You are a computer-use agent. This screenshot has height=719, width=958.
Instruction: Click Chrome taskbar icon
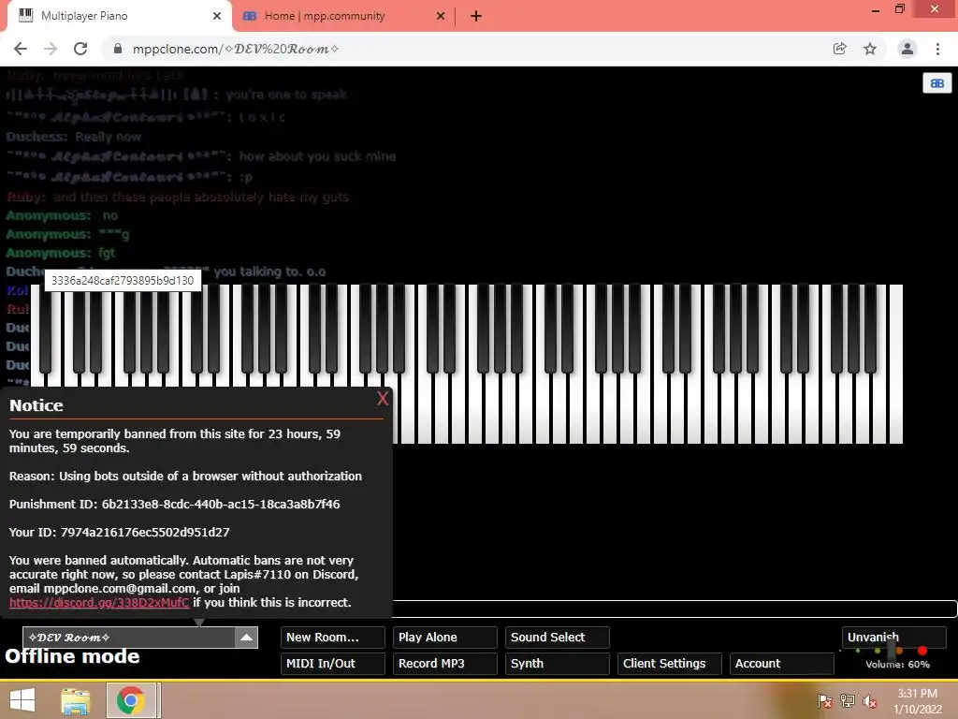pos(130,700)
